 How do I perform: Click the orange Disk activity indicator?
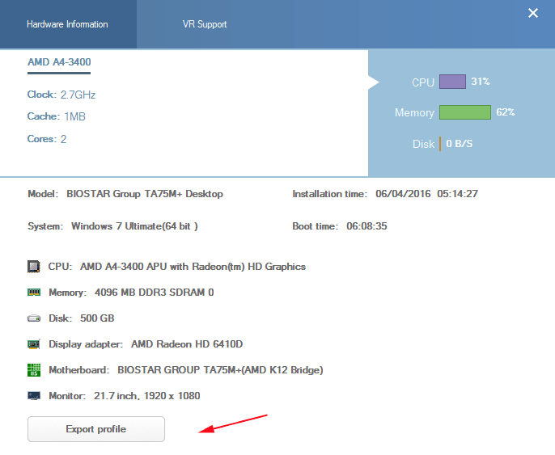coord(440,144)
